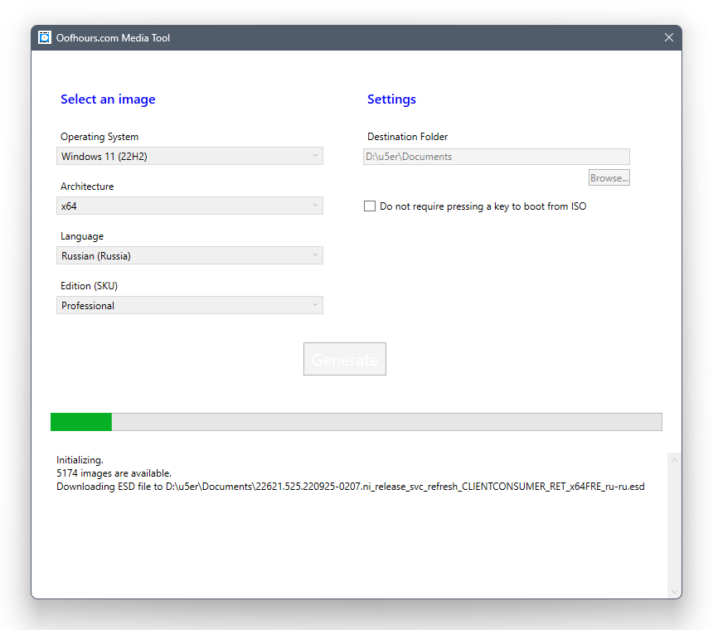Click the 'Language' label
Screen dimensions: 713x630
click(82, 236)
